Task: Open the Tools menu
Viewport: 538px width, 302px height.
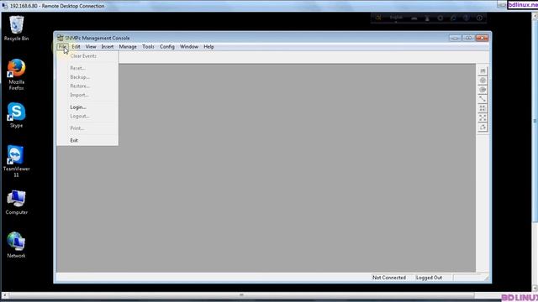Action: tap(148, 47)
